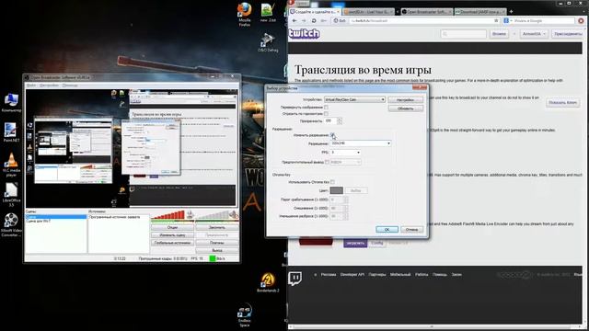Open the resolution dropdown showing 320x240

[x=361, y=143]
